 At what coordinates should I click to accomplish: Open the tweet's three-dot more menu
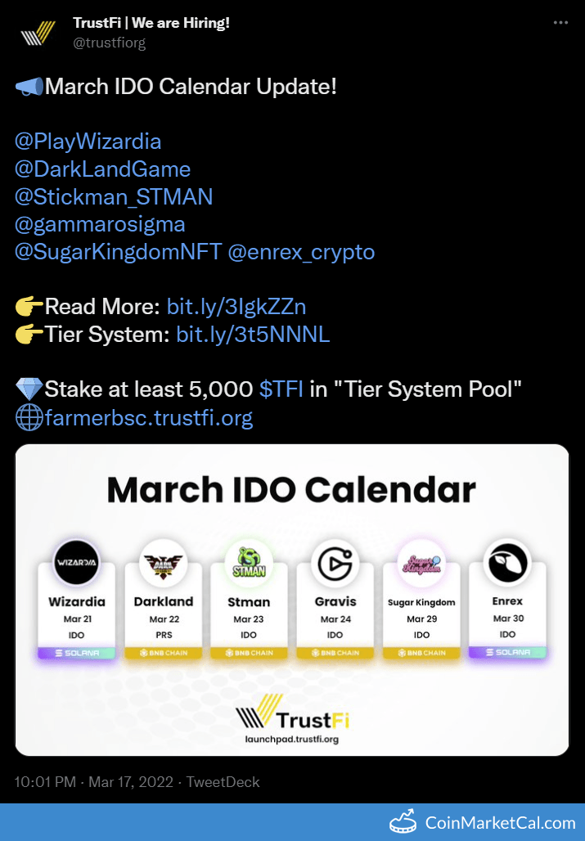[560, 23]
